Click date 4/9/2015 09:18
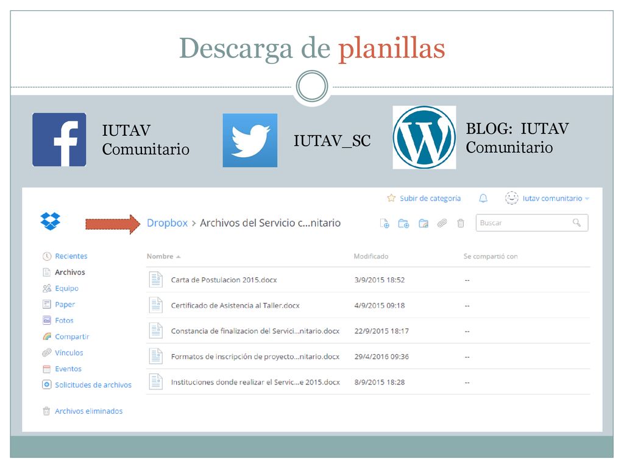The height and width of the screenshot is (468, 624). (x=380, y=305)
